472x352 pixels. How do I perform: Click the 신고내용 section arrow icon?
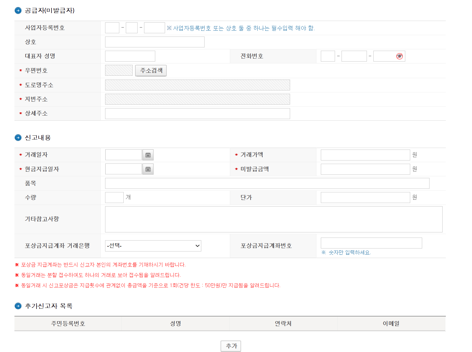(x=18, y=138)
